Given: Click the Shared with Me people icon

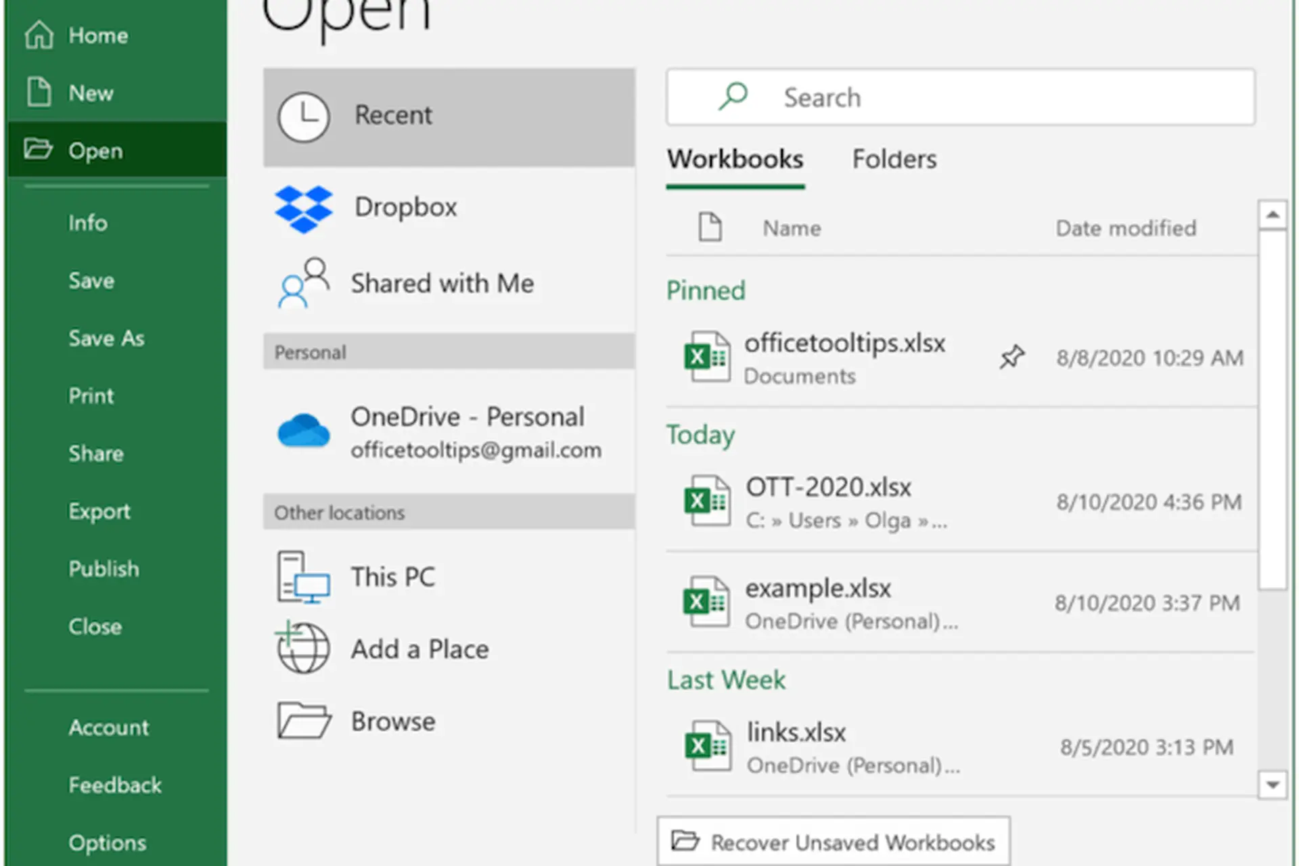Looking at the screenshot, I should tap(303, 283).
